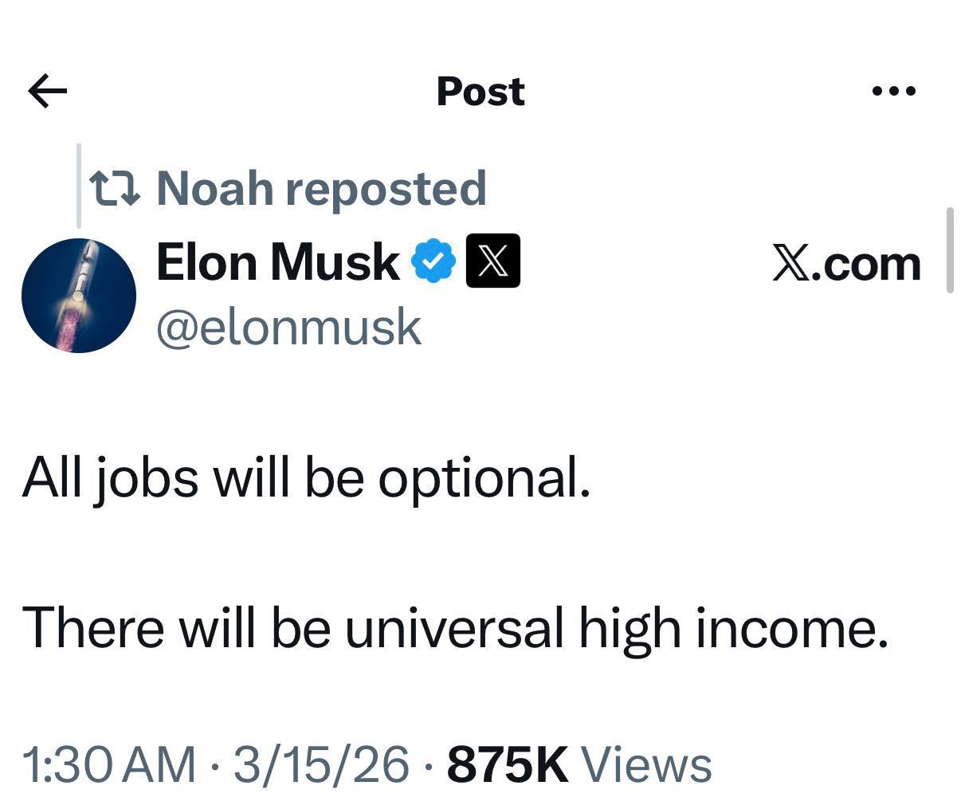Click the X.com label on the right
This screenshot has width=961, height=809.
[x=846, y=263]
